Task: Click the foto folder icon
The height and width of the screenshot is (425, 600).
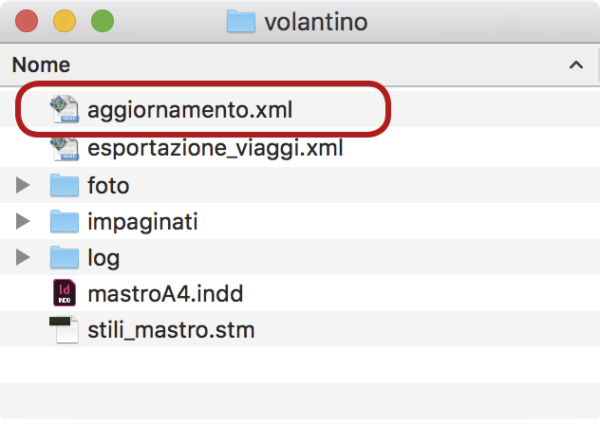Action: [x=64, y=185]
